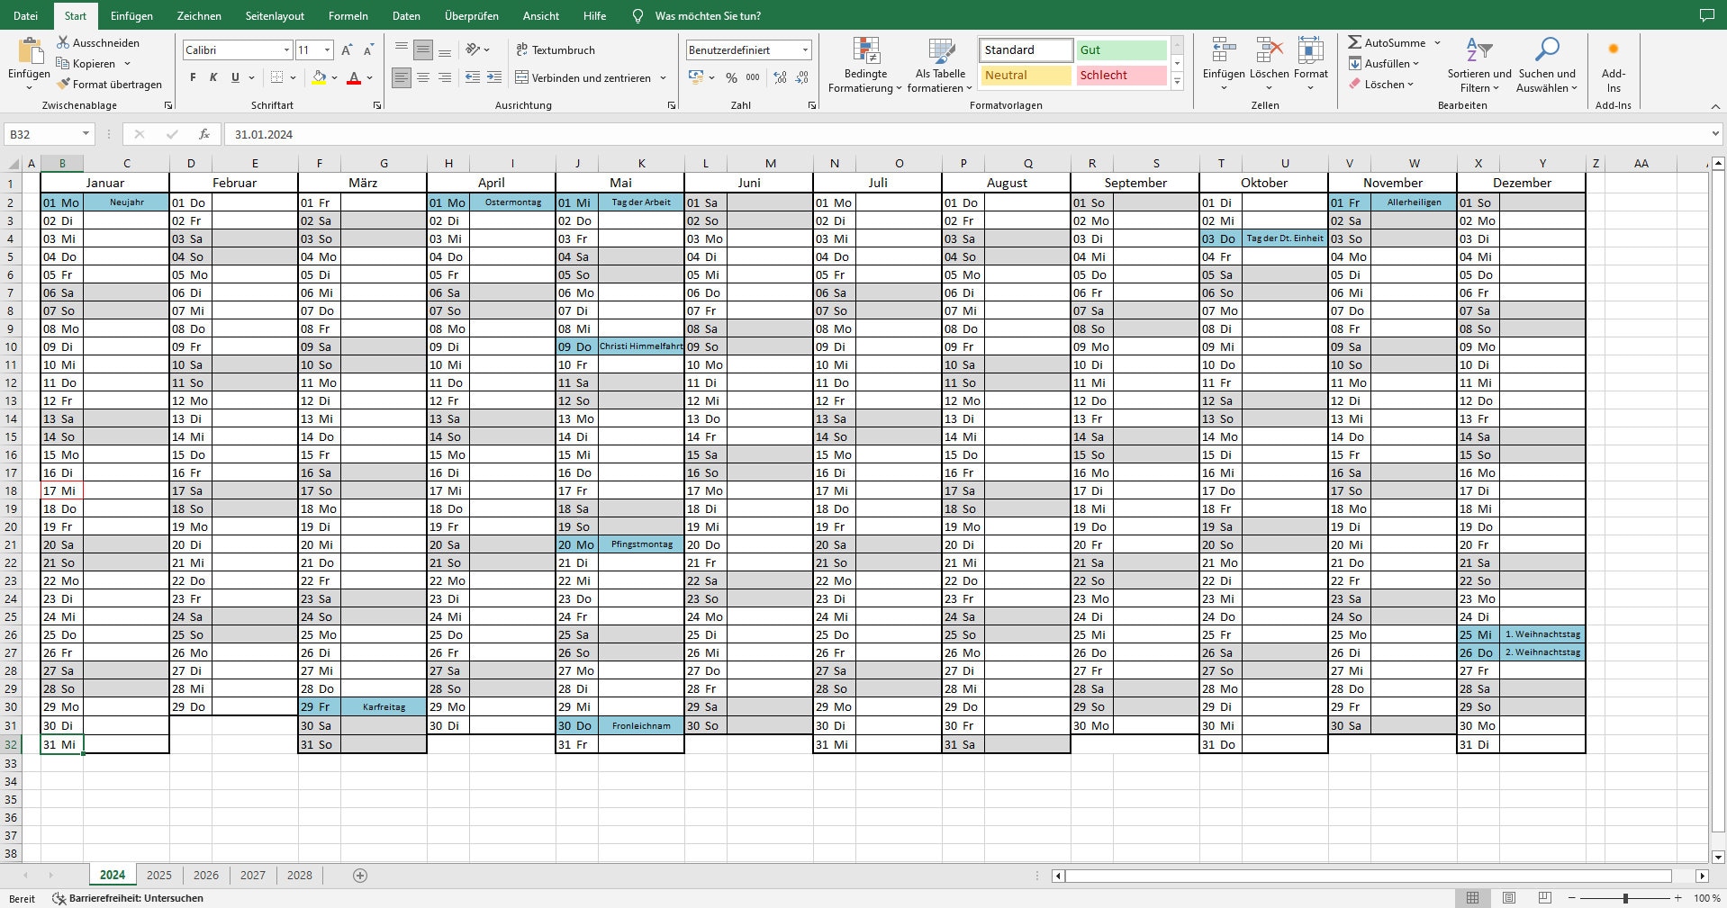Open the Ansicht ribbon tab
The image size is (1727, 908).
(x=540, y=15)
